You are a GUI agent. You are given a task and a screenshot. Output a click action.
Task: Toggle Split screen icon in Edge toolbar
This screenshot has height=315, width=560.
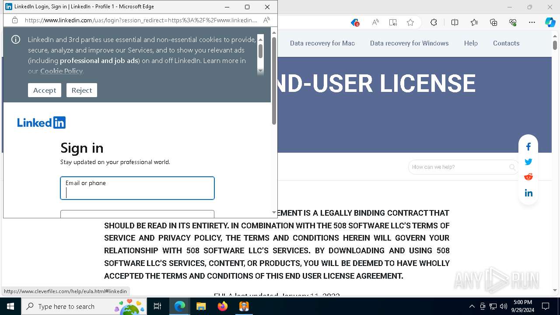(455, 23)
